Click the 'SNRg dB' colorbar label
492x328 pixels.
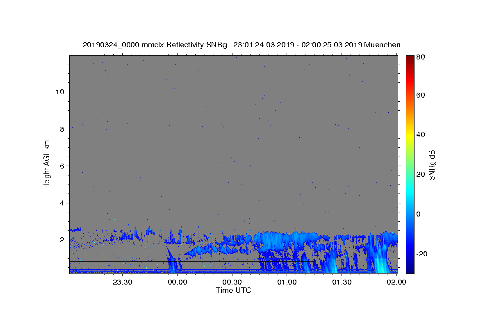coord(432,165)
